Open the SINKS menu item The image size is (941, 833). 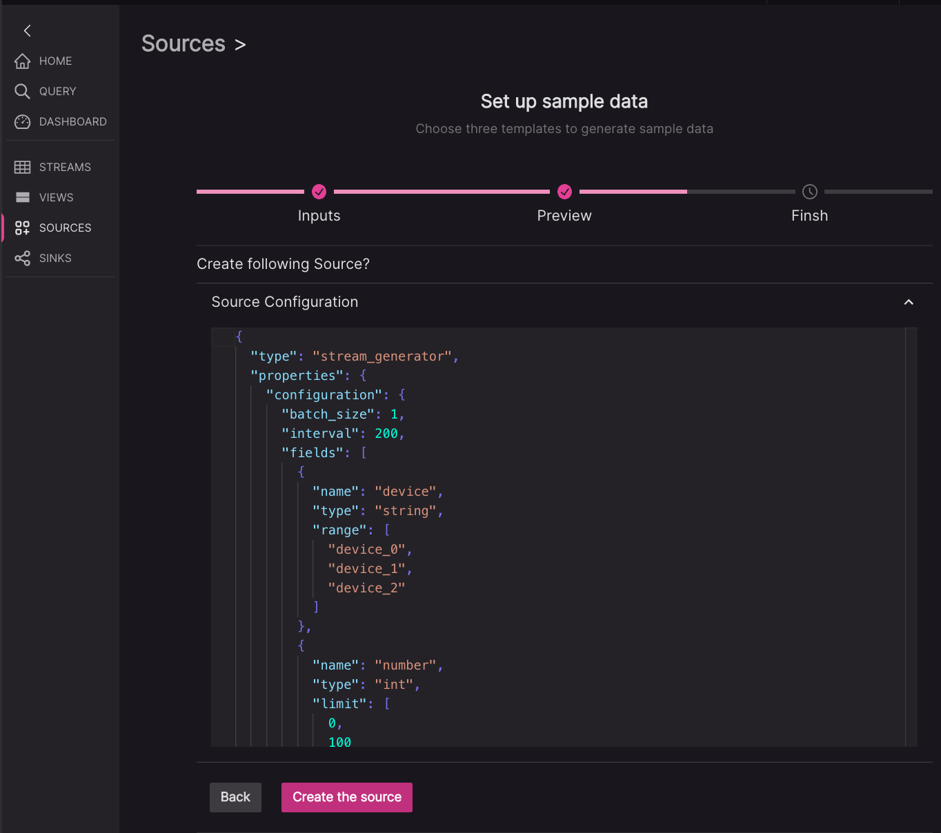(x=55, y=259)
